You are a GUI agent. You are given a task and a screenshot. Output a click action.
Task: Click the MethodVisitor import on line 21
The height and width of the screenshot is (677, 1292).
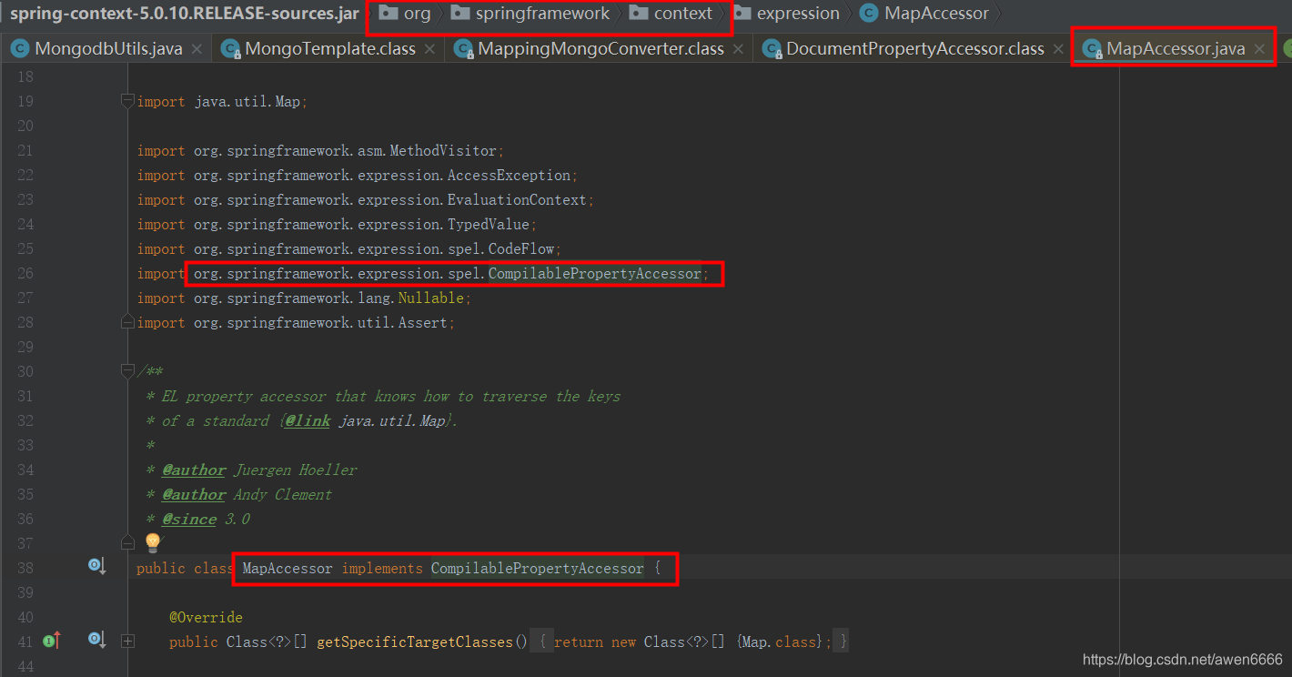pyautogui.click(x=319, y=151)
